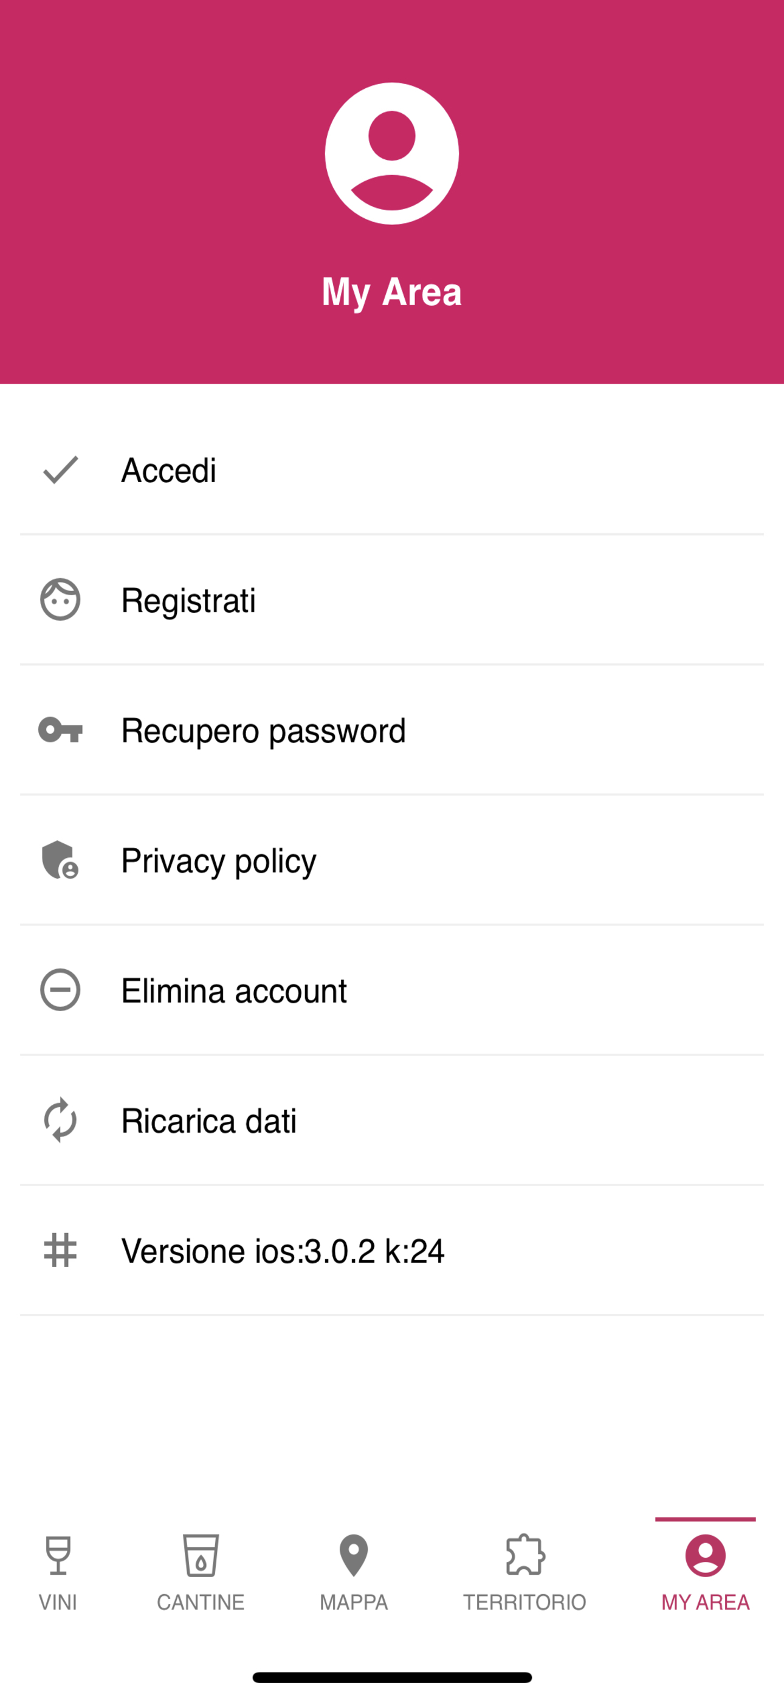Tap the Versione ios:3.0.2 row

[392, 1250]
